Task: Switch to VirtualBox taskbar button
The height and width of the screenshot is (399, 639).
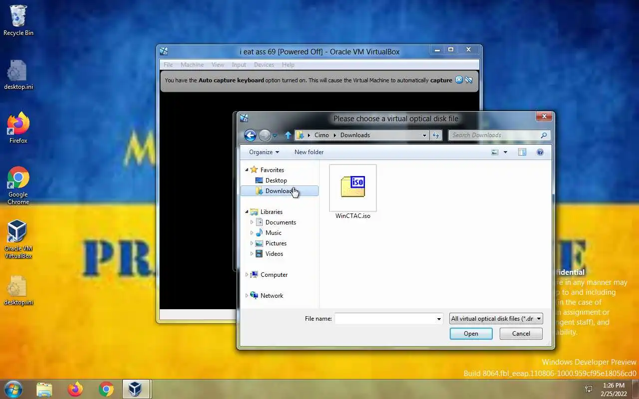Action: click(135, 389)
